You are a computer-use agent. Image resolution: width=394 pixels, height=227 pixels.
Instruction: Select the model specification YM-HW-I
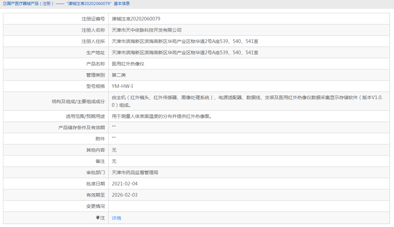pos(122,86)
